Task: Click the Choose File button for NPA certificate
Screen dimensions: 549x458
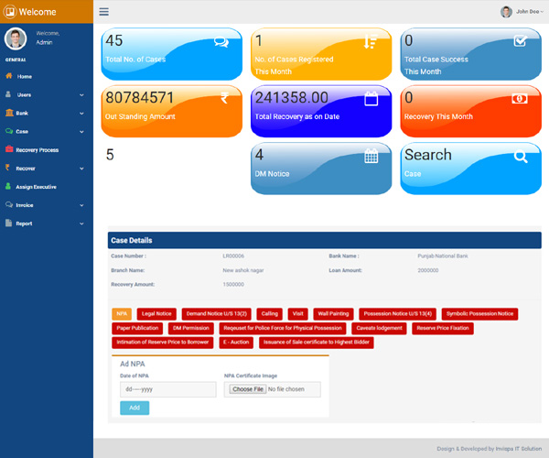Action: pos(248,389)
